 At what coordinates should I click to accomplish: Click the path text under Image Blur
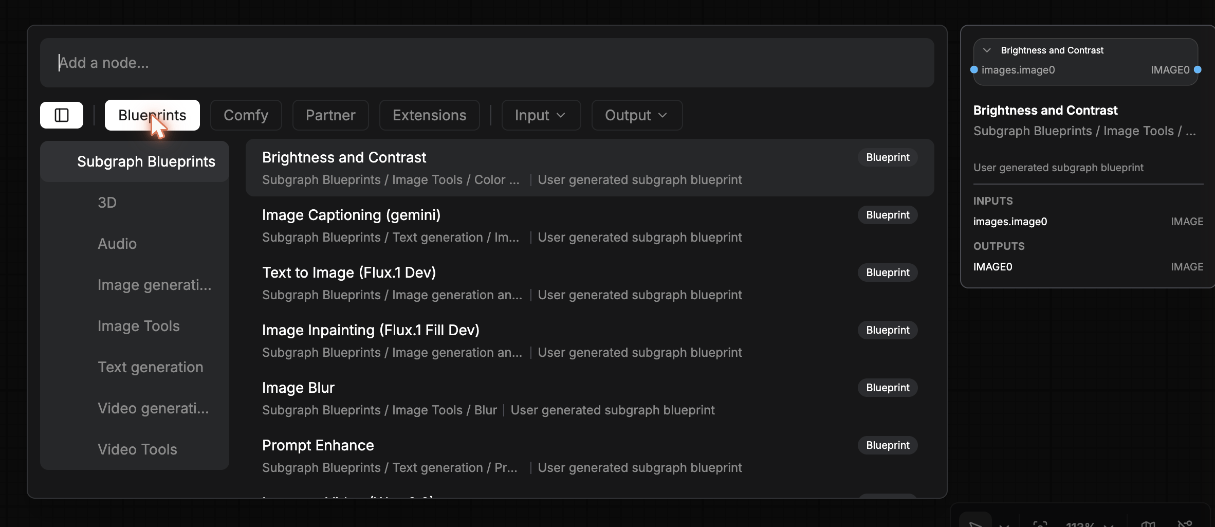379,410
